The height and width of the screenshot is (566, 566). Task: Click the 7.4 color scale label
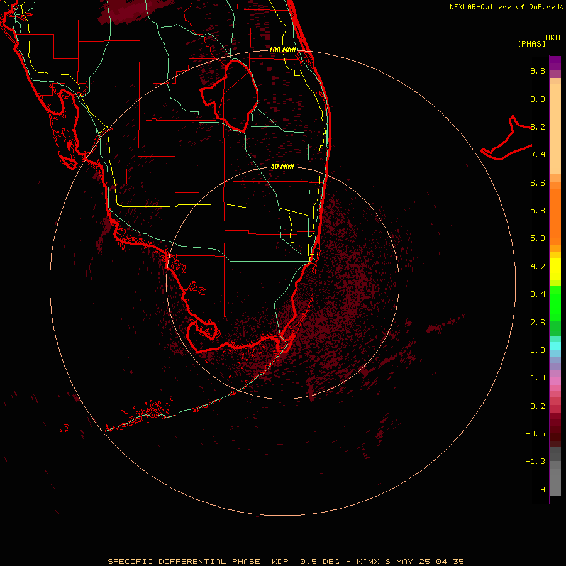pyautogui.click(x=538, y=155)
